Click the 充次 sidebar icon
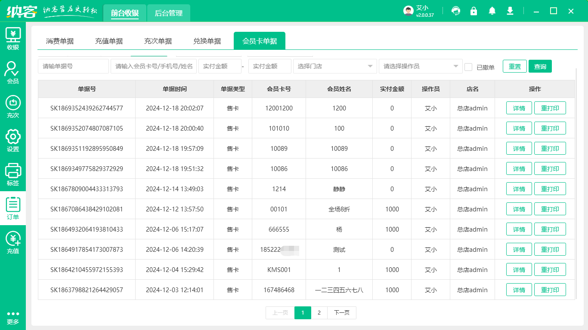The width and height of the screenshot is (588, 330). click(x=13, y=107)
